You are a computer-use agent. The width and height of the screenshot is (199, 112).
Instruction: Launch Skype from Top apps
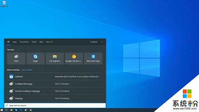[x=35, y=59]
